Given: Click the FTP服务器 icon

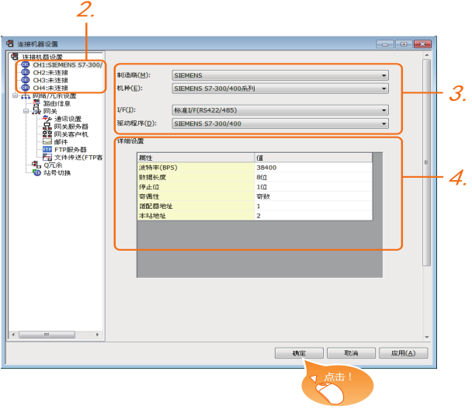Looking at the screenshot, I should (47, 150).
